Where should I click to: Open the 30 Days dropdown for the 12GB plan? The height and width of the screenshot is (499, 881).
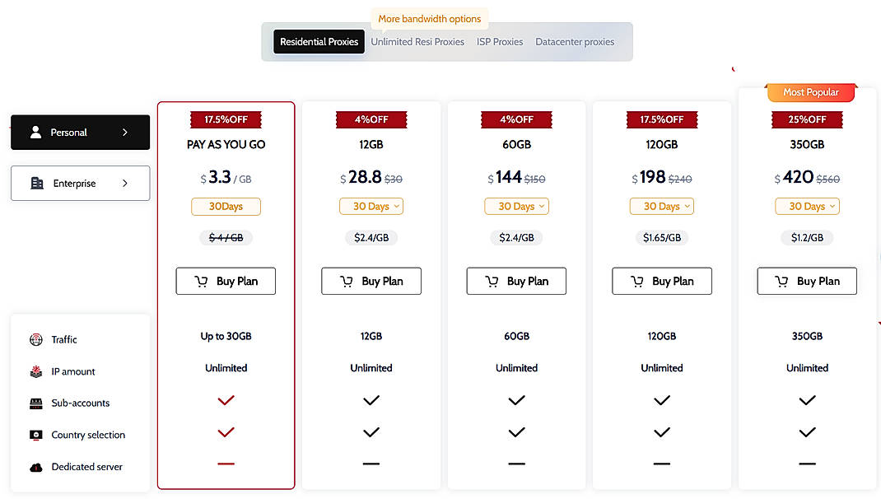coord(371,206)
